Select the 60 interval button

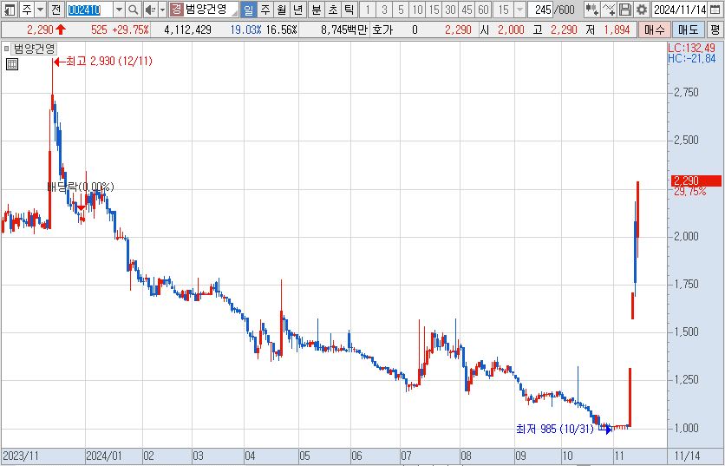483,10
